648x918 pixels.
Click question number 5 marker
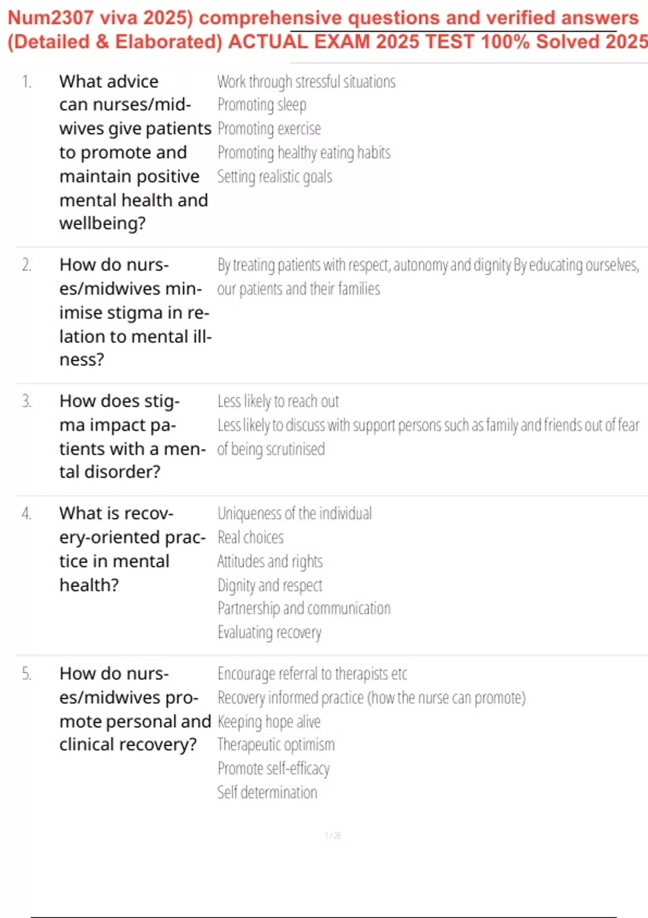pos(26,674)
